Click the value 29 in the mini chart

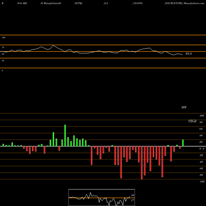click(133, 195)
